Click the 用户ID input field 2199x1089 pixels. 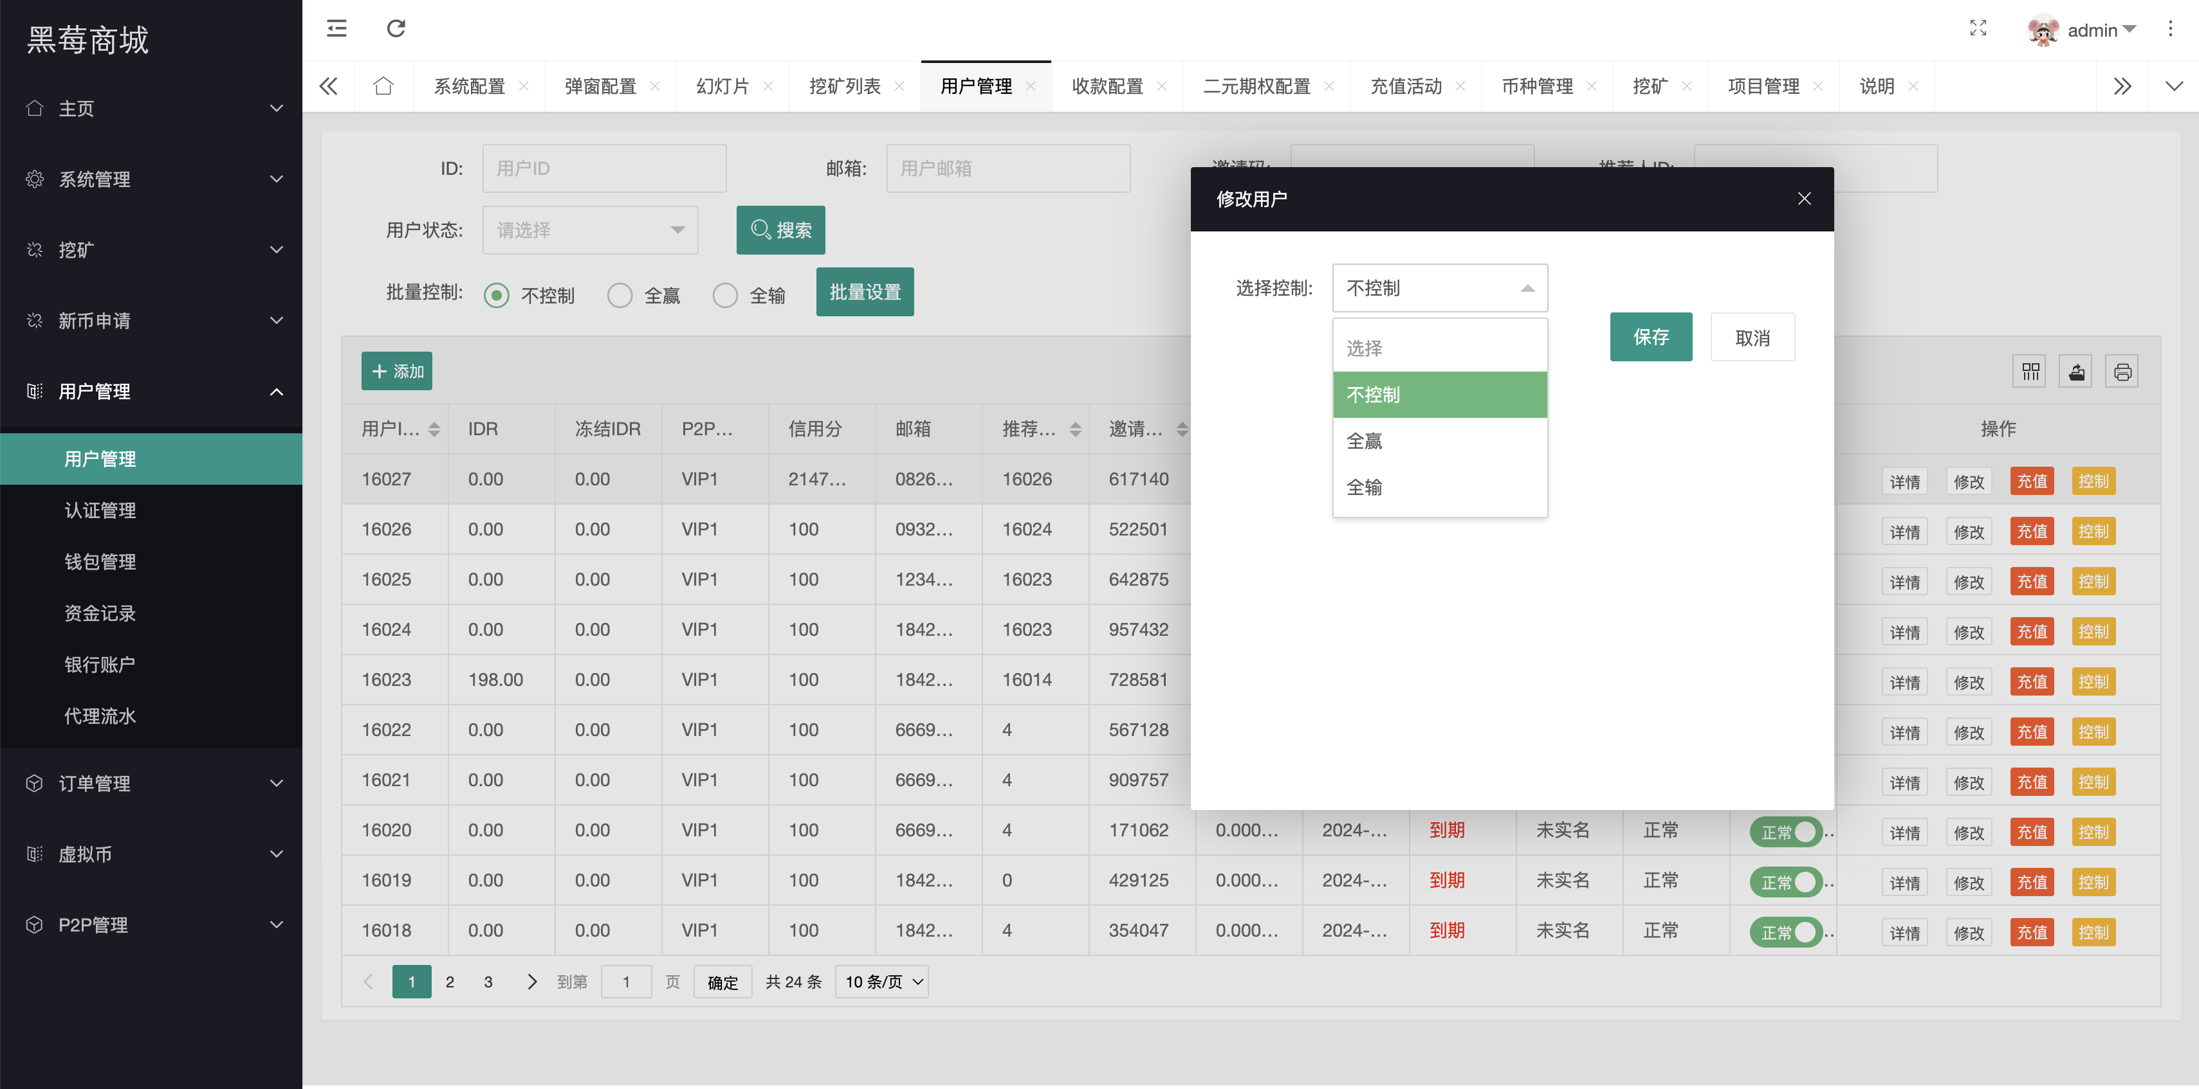(604, 168)
